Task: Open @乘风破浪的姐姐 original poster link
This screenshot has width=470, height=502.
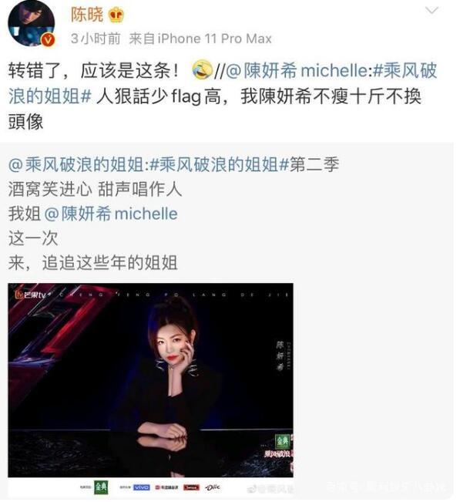Action: coord(76,164)
